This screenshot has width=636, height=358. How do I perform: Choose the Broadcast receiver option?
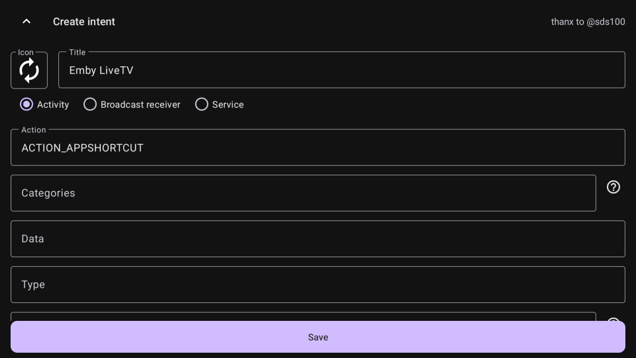pyautogui.click(x=90, y=104)
